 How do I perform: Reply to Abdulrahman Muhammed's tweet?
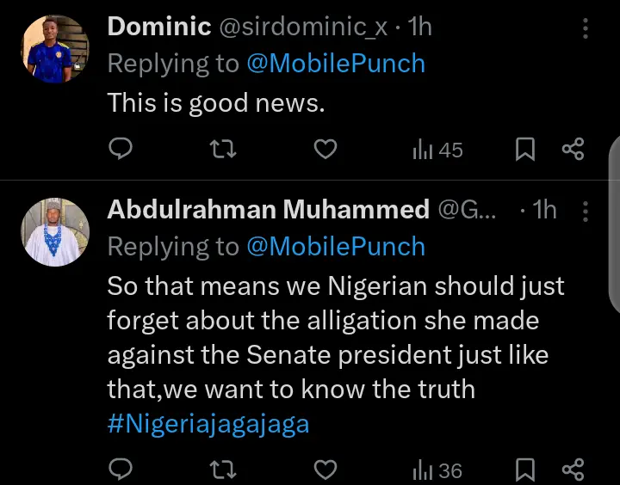[x=121, y=470]
